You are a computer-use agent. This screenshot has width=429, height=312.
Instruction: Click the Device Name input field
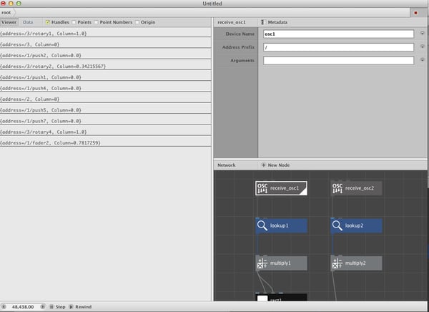click(x=338, y=34)
